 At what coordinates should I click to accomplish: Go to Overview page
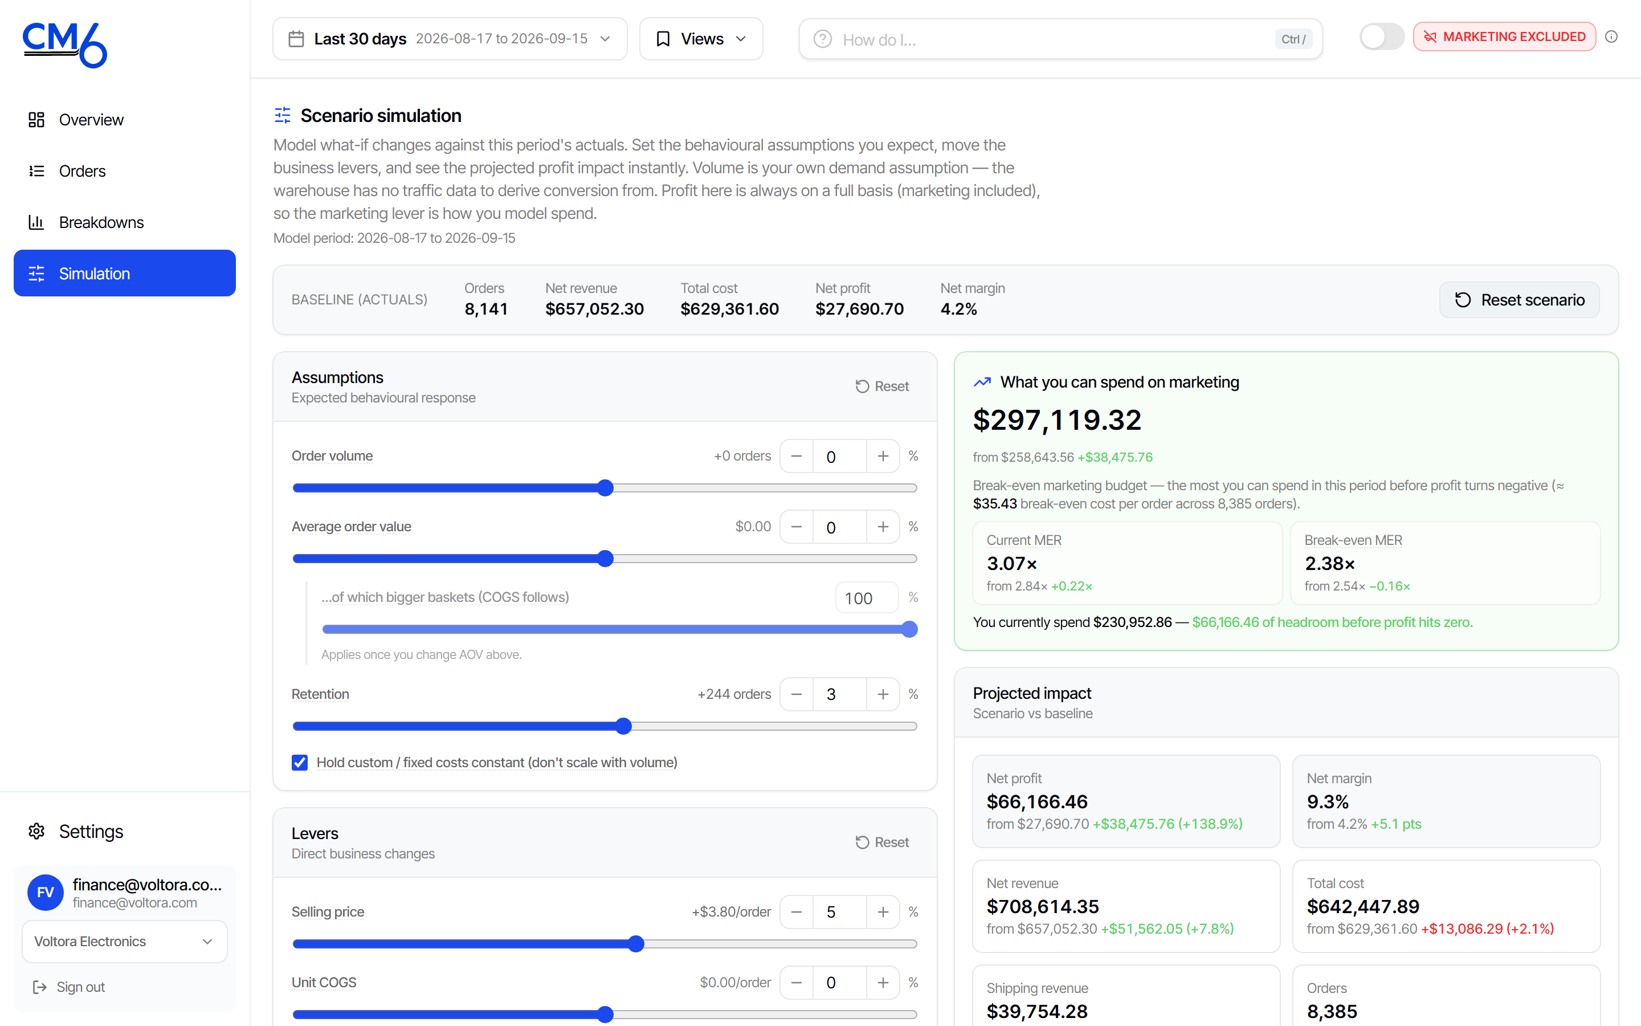point(125,120)
